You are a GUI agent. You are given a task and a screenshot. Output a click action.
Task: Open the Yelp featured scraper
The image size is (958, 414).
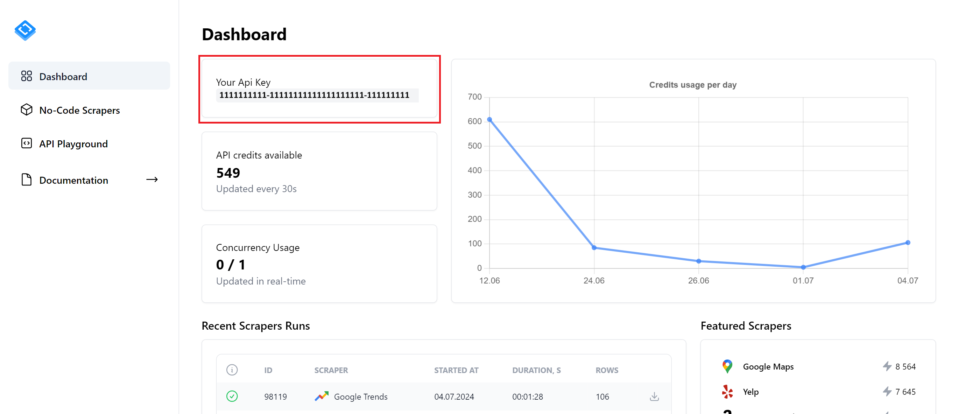point(751,392)
